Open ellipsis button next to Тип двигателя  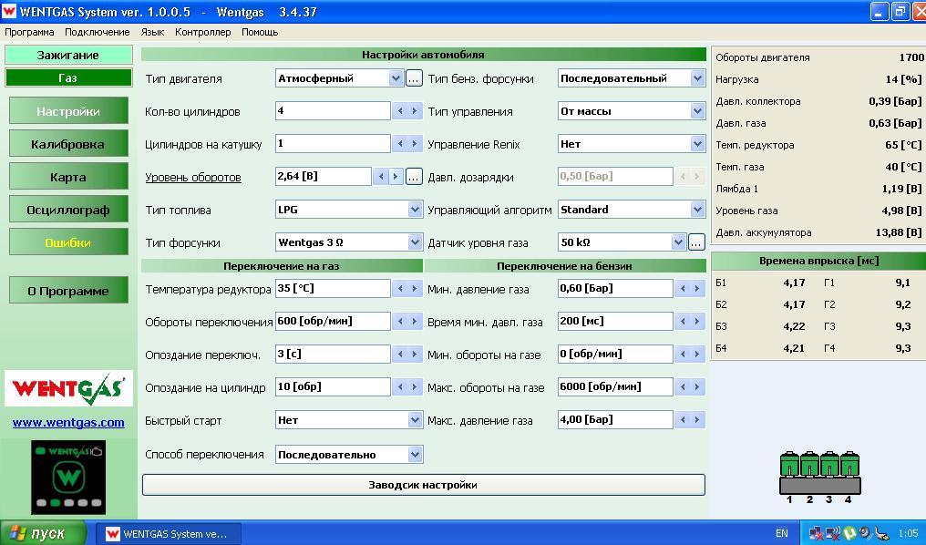(414, 78)
